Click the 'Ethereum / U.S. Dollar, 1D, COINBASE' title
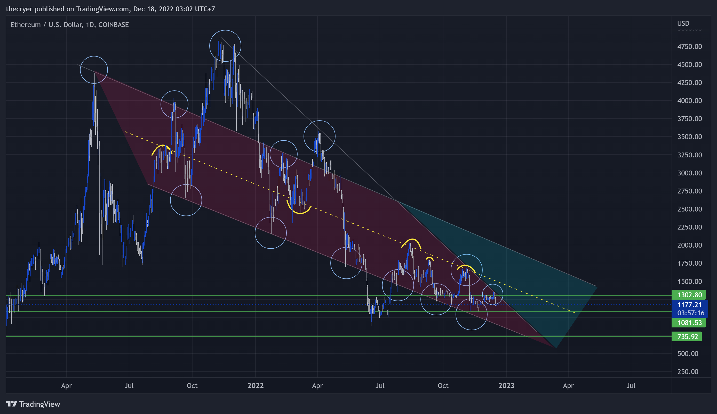Image resolution: width=717 pixels, height=414 pixels. tap(70, 25)
